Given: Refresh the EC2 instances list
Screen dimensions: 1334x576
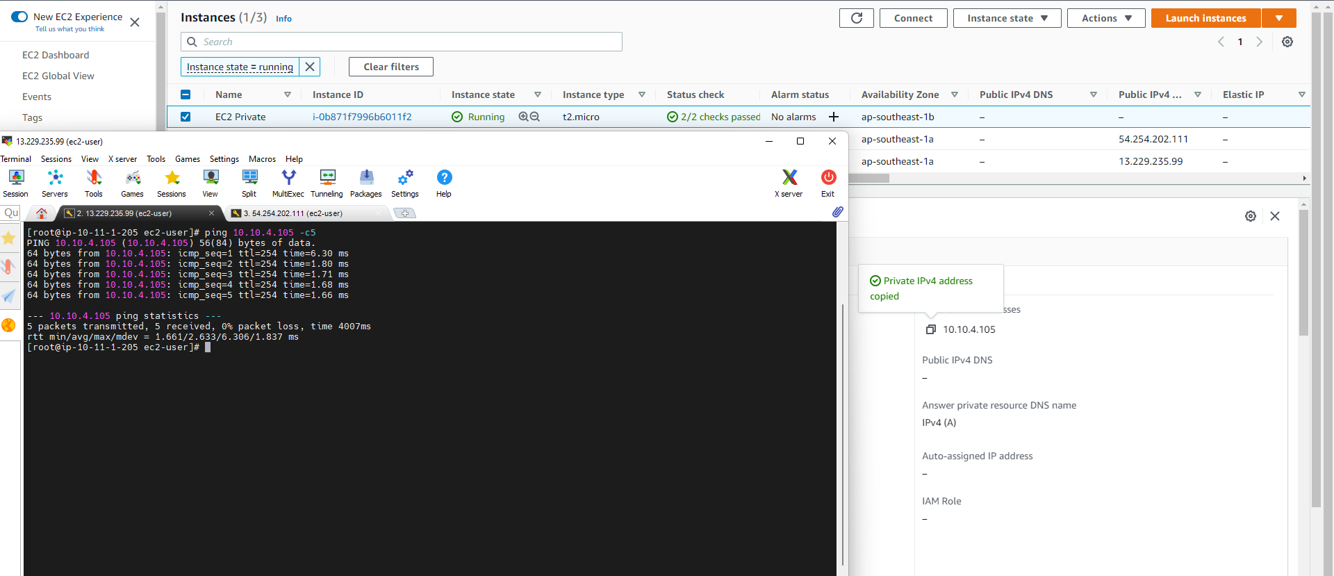Looking at the screenshot, I should 857,18.
